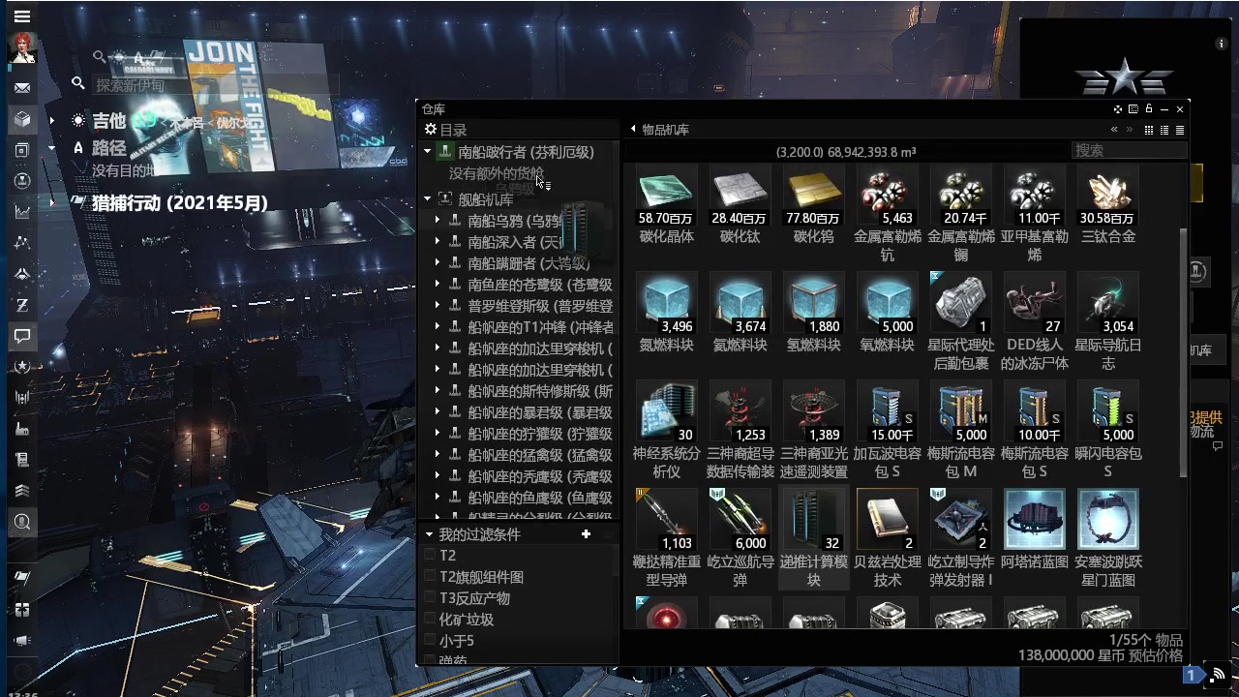
Task: Open the EVE Mail envelope icon
Action: click(x=21, y=88)
